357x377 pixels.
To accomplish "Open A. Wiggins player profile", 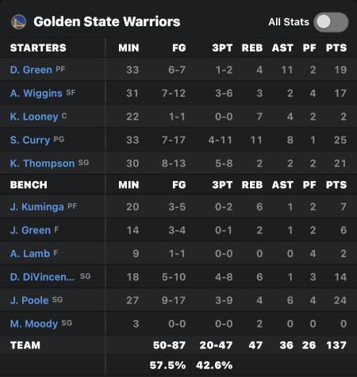I will [36, 93].
